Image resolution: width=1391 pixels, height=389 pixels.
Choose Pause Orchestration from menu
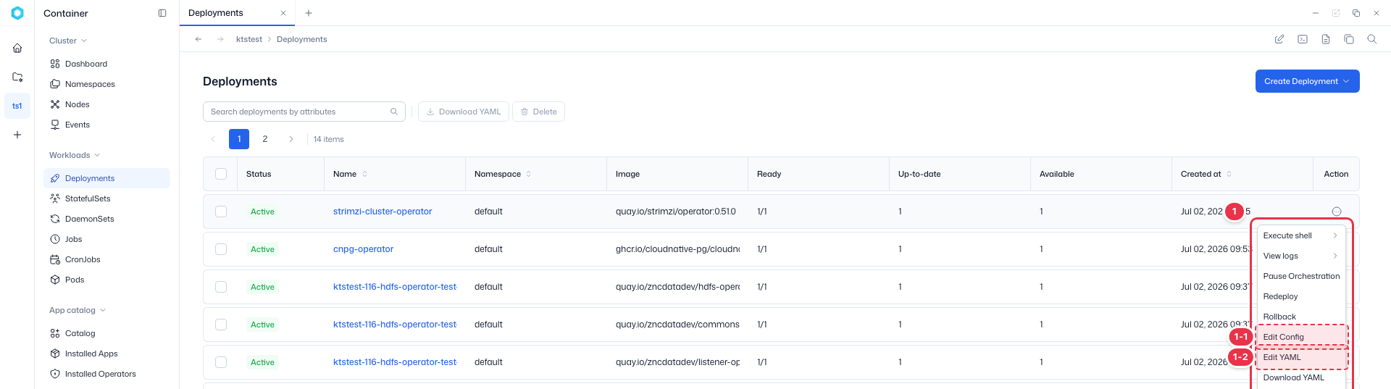click(x=1301, y=276)
